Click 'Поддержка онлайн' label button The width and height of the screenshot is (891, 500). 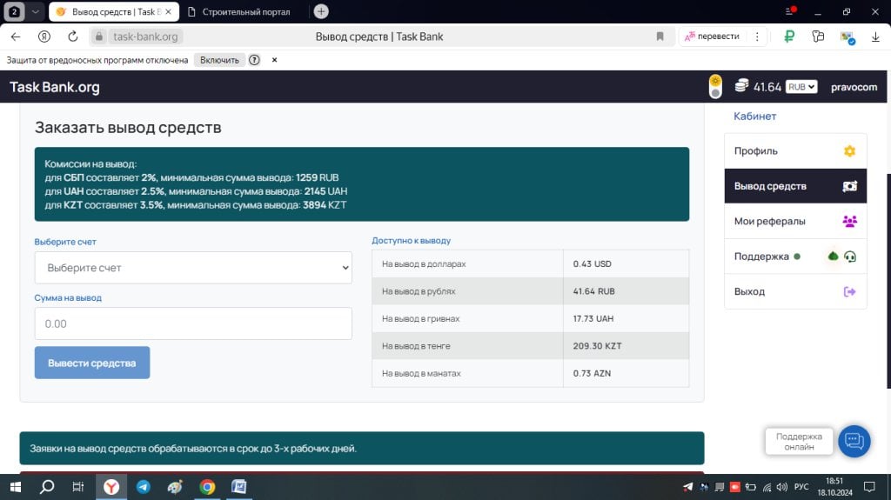coord(799,442)
